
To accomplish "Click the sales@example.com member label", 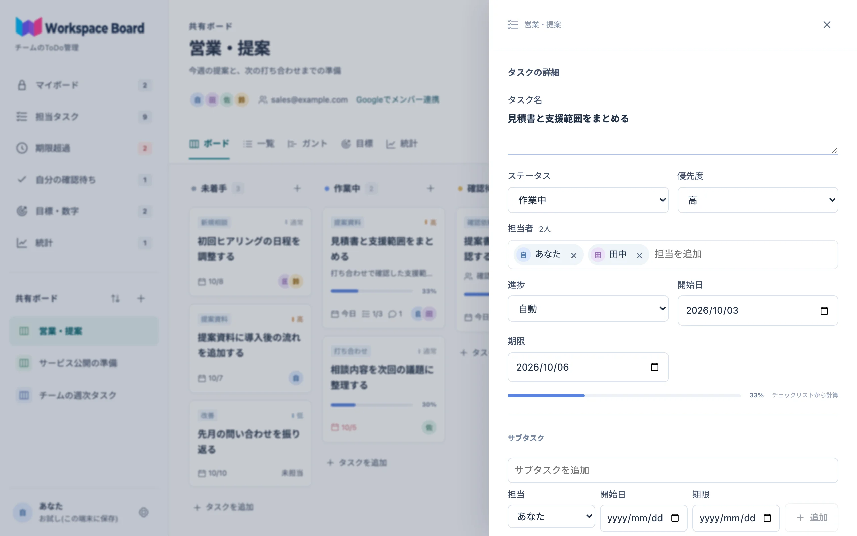I will tap(303, 100).
